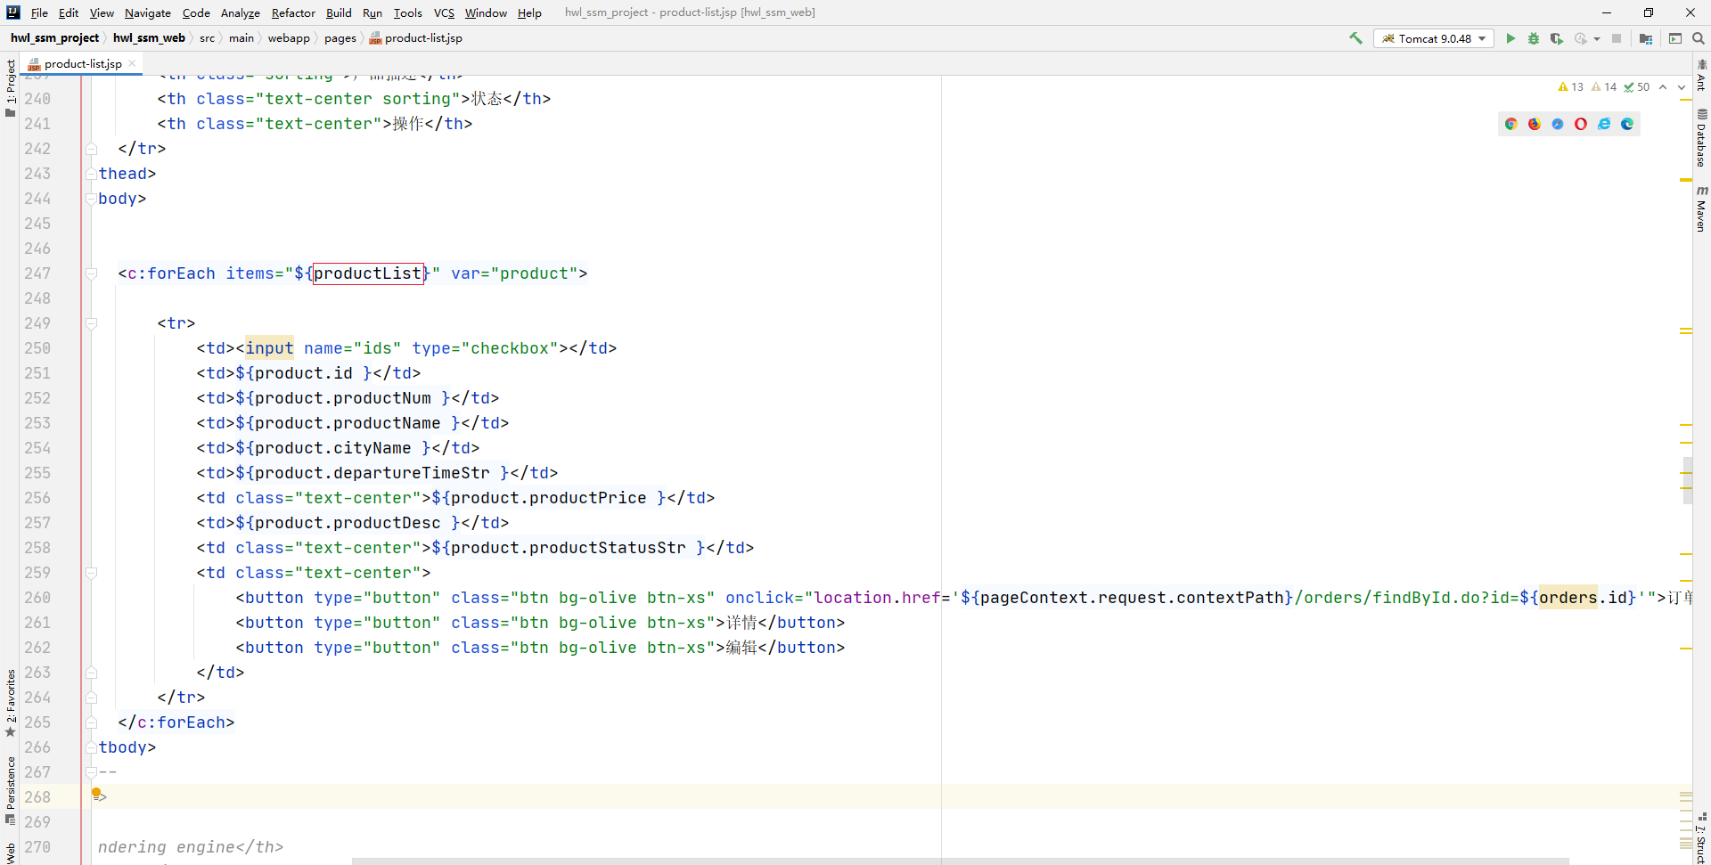
Task: Click the weak warning count indicator 14
Action: pyautogui.click(x=1604, y=87)
